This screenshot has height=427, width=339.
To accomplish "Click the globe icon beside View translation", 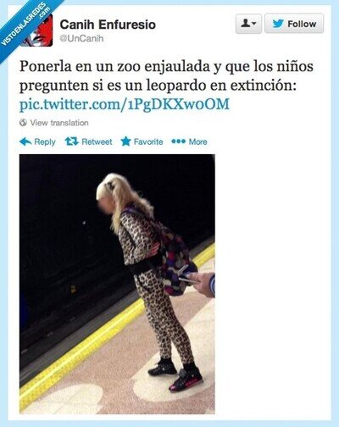I will pos(23,123).
